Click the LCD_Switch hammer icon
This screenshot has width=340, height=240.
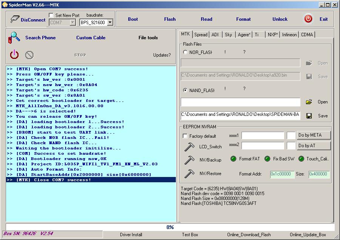click(189, 147)
